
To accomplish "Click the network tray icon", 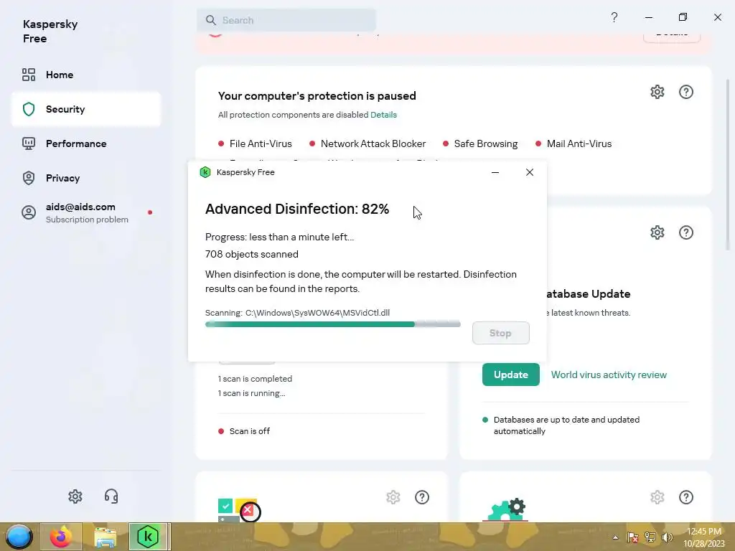I will tap(650, 537).
